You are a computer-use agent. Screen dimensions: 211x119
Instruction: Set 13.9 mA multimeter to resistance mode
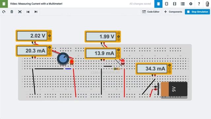pyautogui.click(x=119, y=57)
